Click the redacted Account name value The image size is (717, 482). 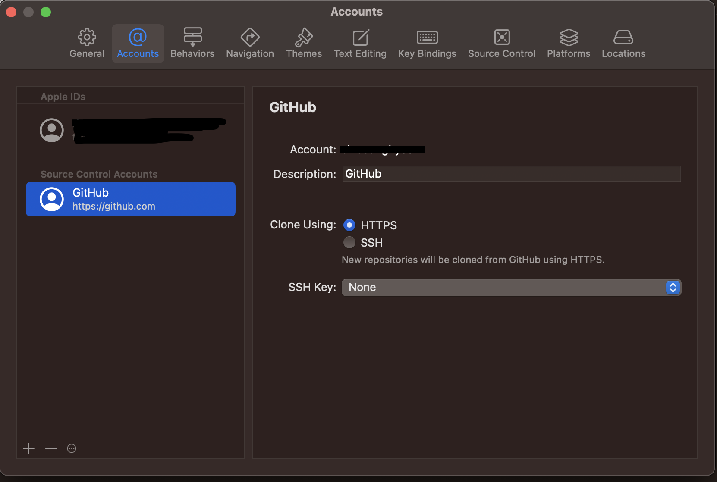point(382,150)
